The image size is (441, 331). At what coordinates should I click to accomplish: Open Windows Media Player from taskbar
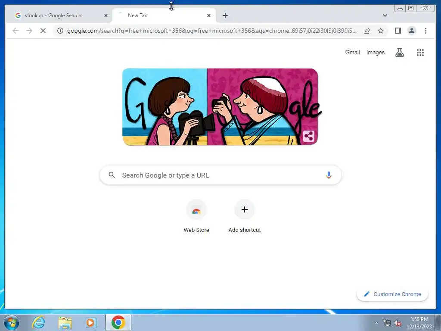tap(91, 322)
